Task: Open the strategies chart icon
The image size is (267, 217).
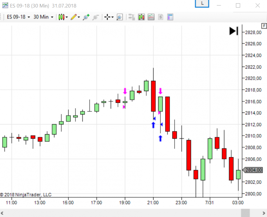Action: point(151,17)
